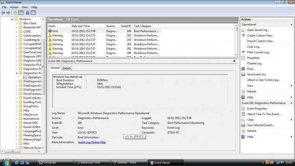This screenshot has width=295, height=166.
Task: Select the Warning row with Event ID 201
Action: click(104, 48)
